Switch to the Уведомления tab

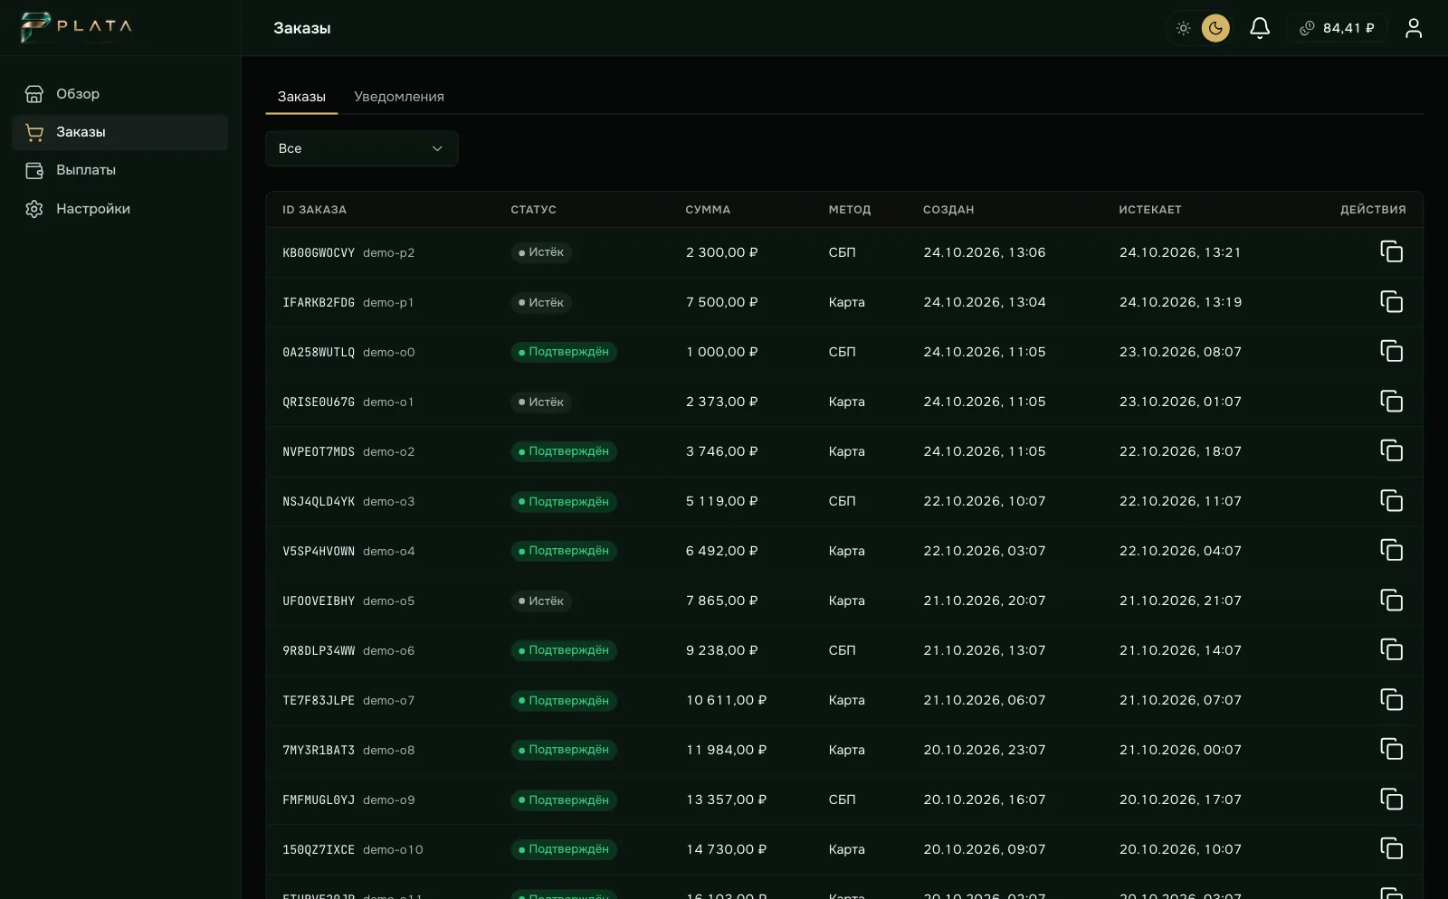399,97
